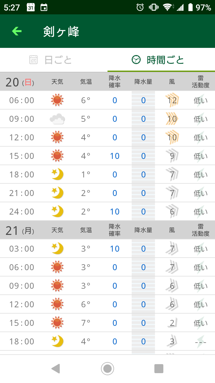Tap the calendar icon beside 日ごと
This screenshot has width=215, height=383.
tap(33, 60)
